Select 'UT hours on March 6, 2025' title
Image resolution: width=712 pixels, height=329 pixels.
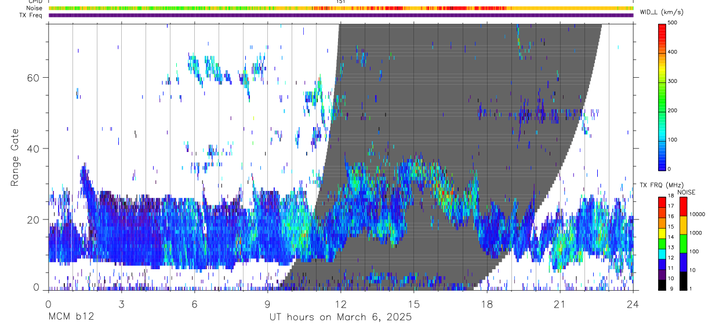point(341,317)
